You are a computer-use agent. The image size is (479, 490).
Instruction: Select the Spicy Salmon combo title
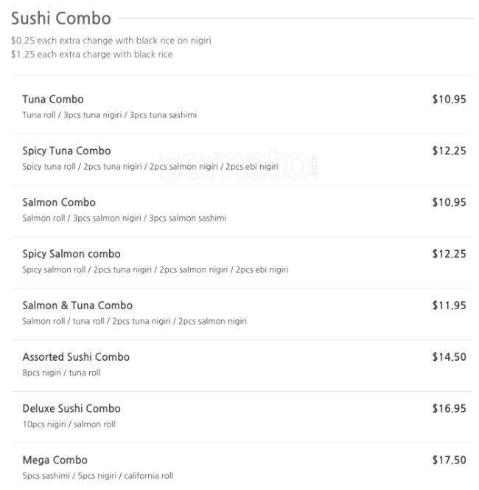tap(71, 254)
